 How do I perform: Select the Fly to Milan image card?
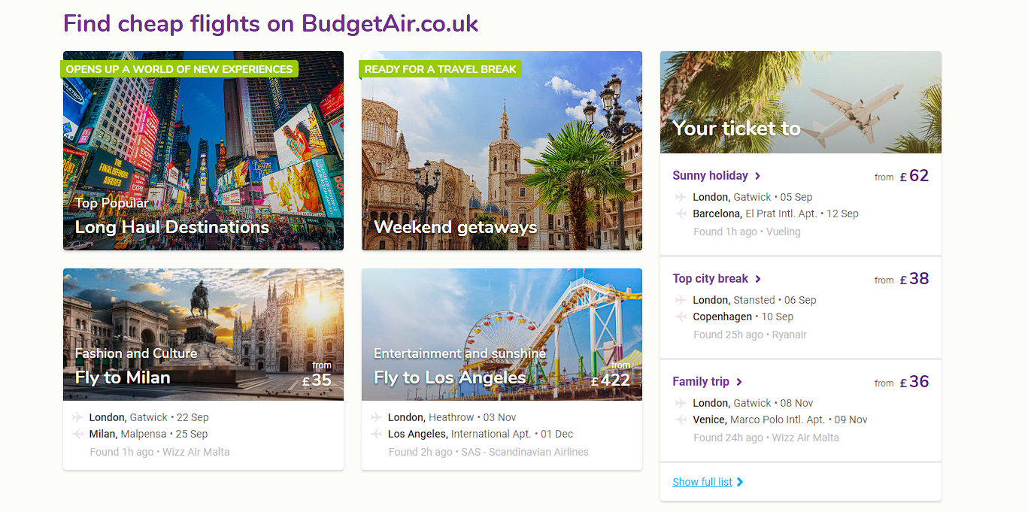(x=203, y=335)
